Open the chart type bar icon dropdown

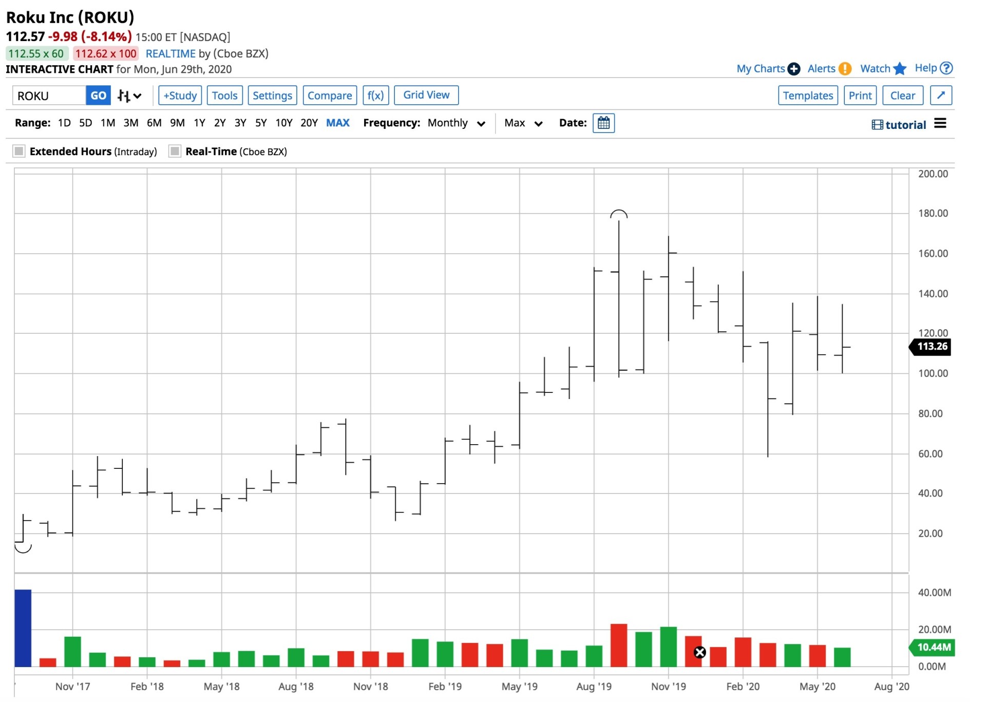coord(129,96)
